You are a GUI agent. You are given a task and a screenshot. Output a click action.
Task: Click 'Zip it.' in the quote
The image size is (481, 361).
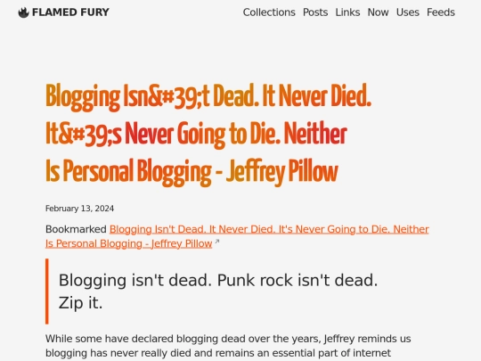81,303
